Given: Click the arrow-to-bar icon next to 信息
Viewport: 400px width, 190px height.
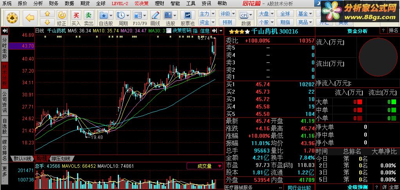Looking at the screenshot, I should [x=215, y=31].
